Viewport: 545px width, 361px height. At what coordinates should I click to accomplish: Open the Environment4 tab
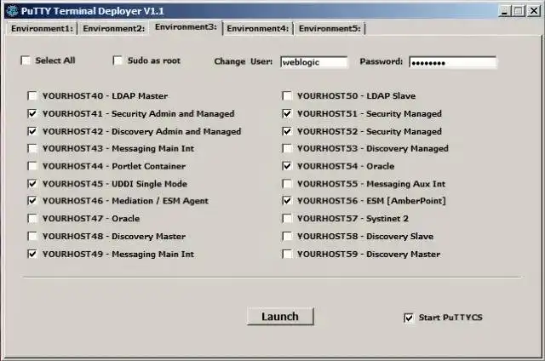tap(257, 28)
